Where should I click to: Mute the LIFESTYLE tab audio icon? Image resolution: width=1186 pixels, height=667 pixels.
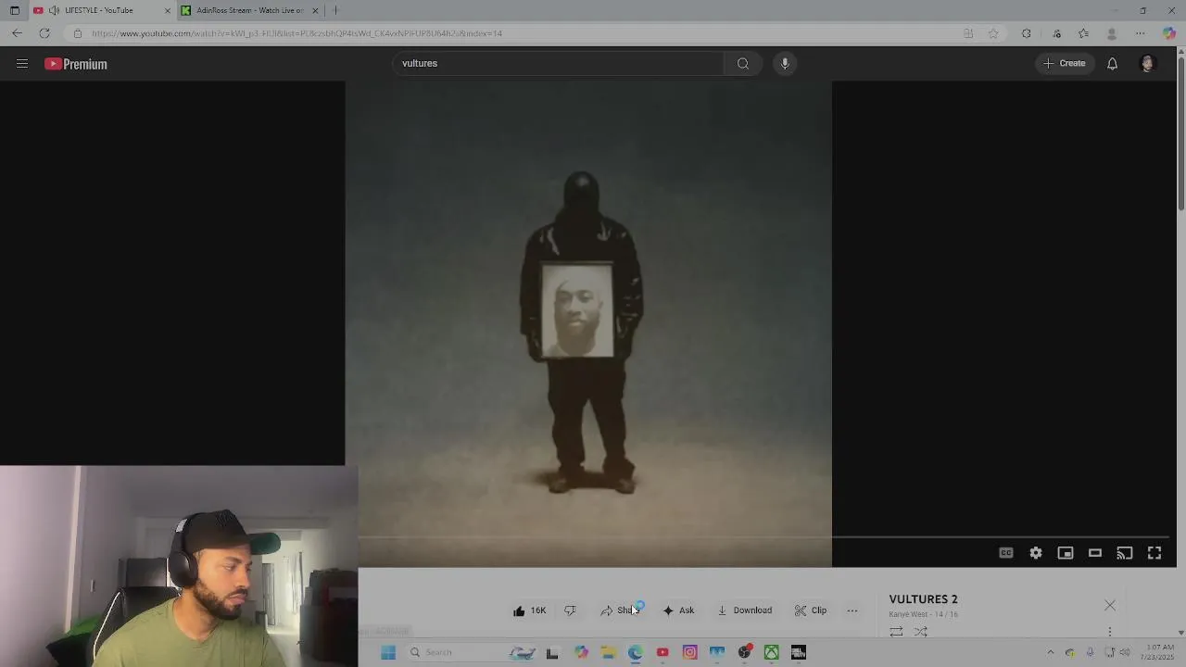coord(54,10)
